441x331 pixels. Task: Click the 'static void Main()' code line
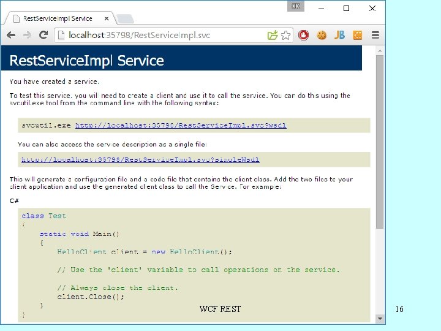79,234
